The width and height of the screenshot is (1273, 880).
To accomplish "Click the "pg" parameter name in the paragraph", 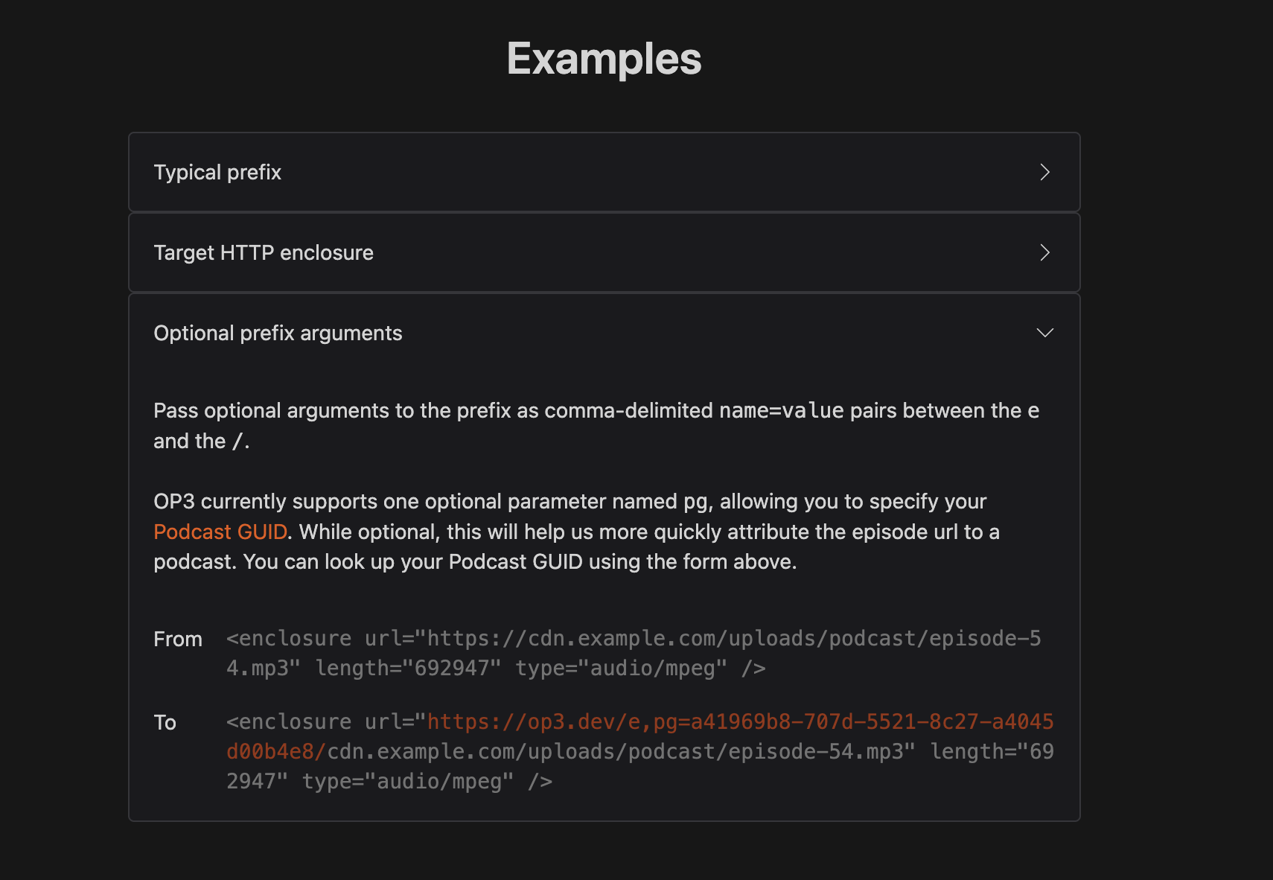I will [695, 502].
